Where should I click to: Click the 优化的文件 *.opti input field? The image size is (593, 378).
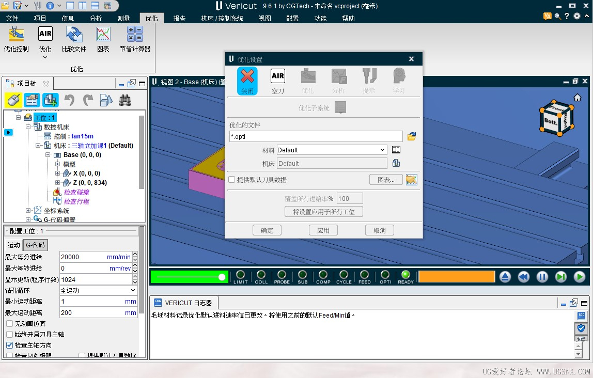[316, 136]
